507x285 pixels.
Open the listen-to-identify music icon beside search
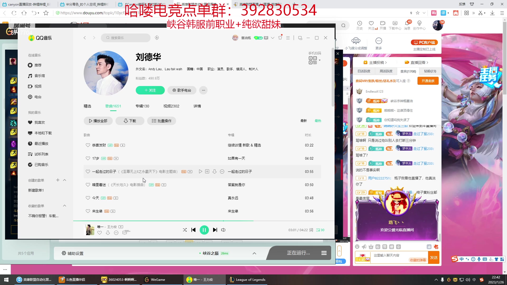coord(157,38)
